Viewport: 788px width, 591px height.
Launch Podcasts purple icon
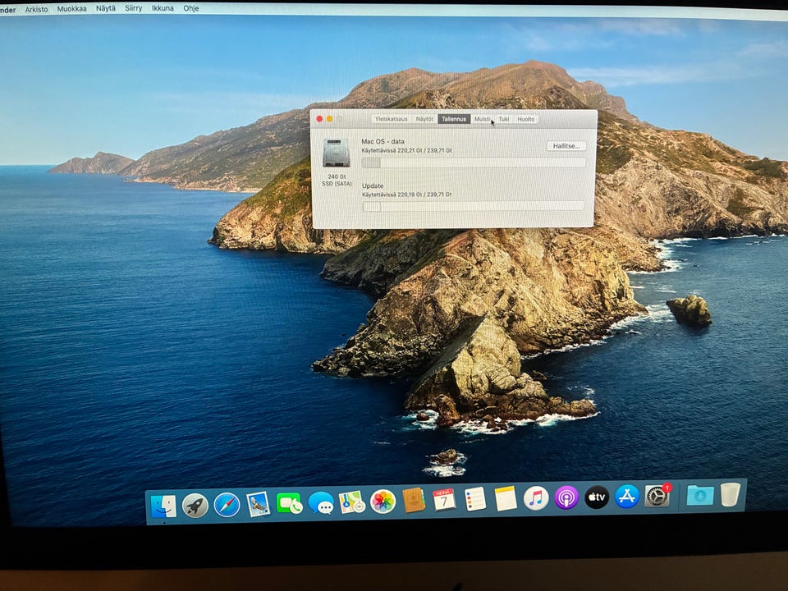tap(566, 498)
